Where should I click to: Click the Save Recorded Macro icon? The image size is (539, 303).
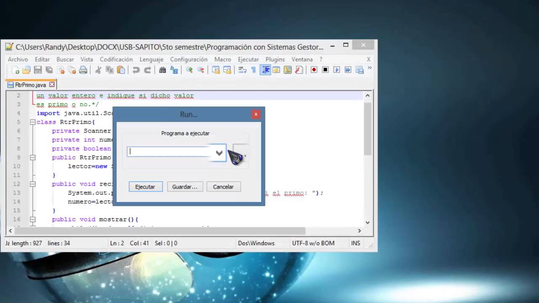click(359, 70)
